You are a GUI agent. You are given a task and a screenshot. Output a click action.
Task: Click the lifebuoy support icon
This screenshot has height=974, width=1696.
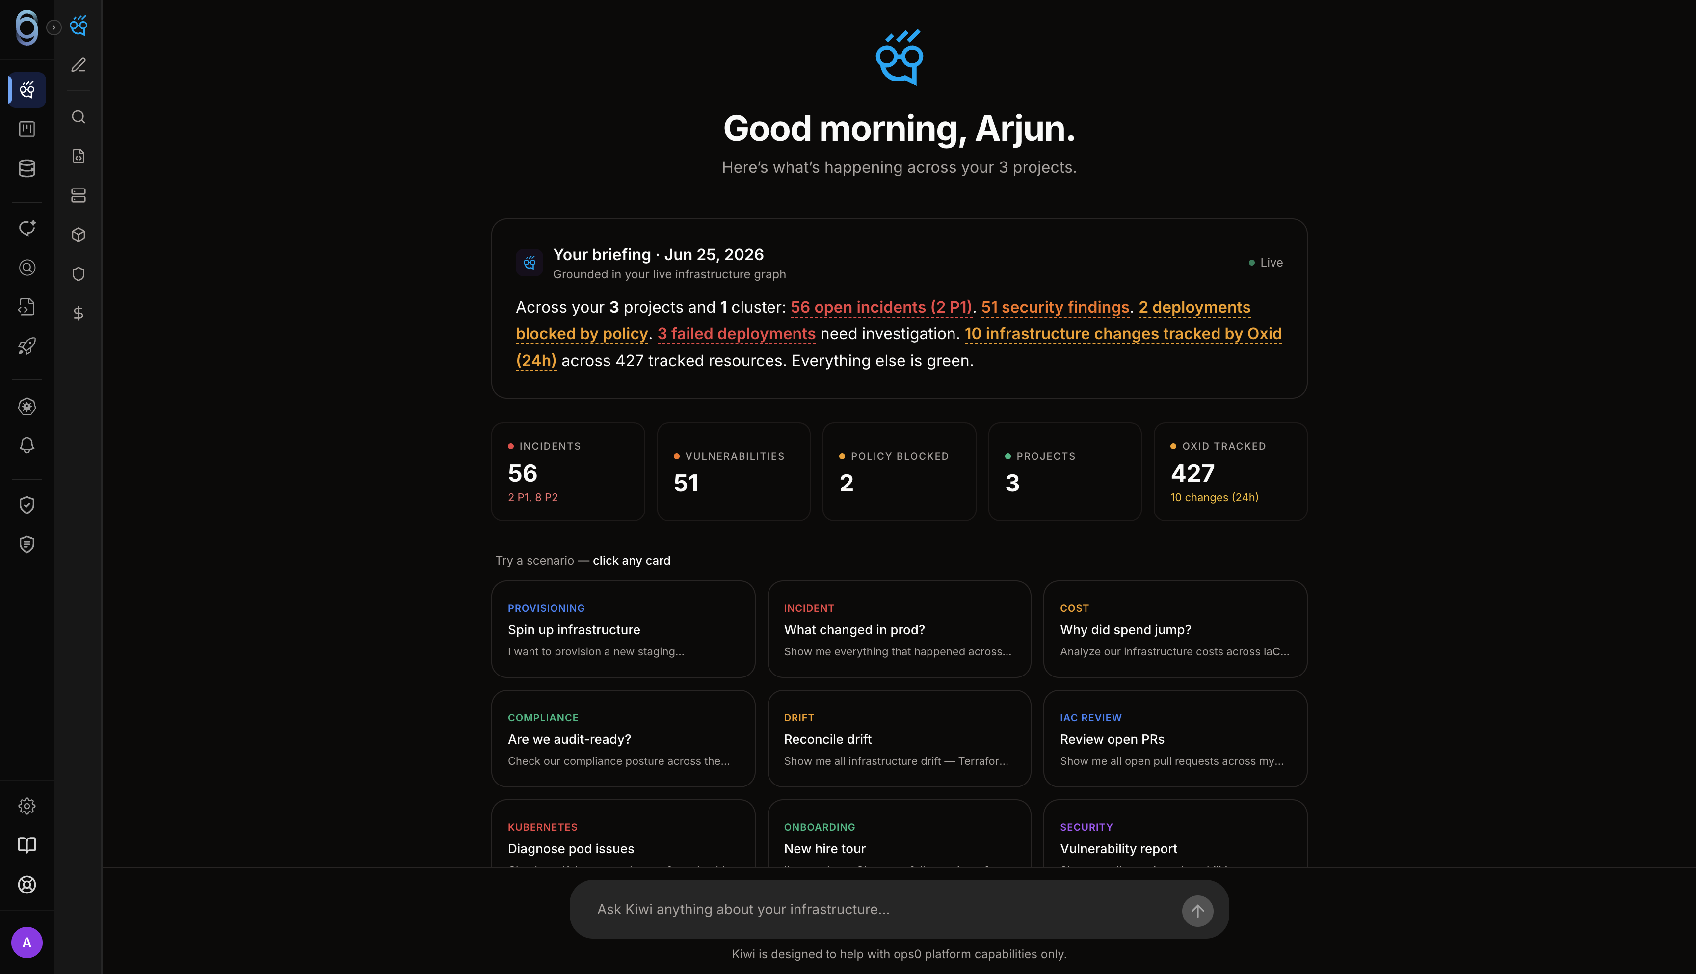pyautogui.click(x=26, y=884)
